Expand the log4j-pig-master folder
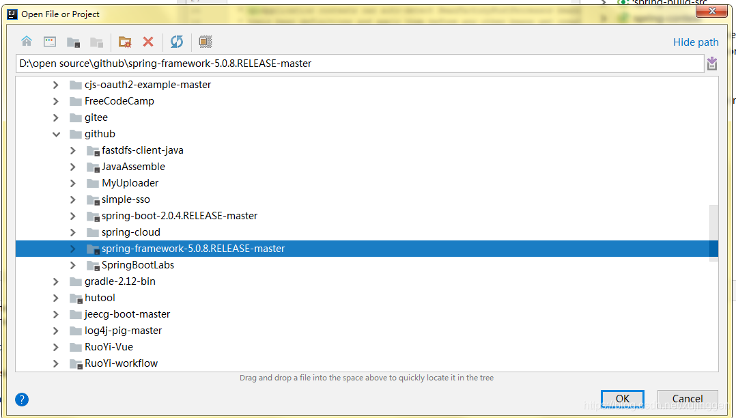This screenshot has height=418, width=736. click(x=56, y=331)
